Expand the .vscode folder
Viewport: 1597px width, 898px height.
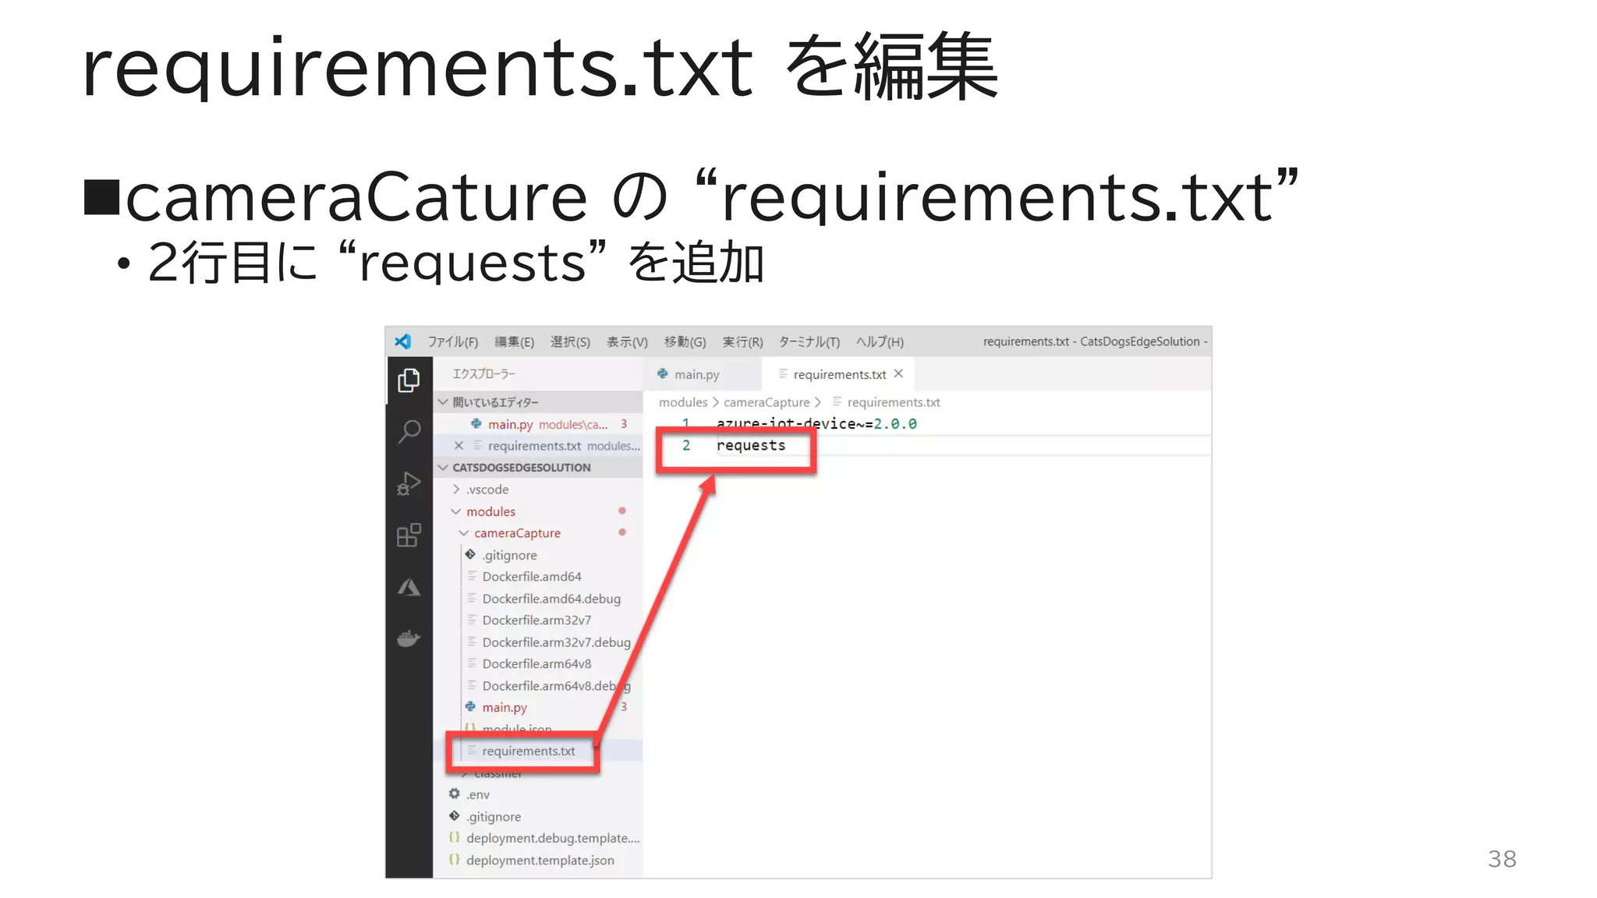click(x=538, y=490)
